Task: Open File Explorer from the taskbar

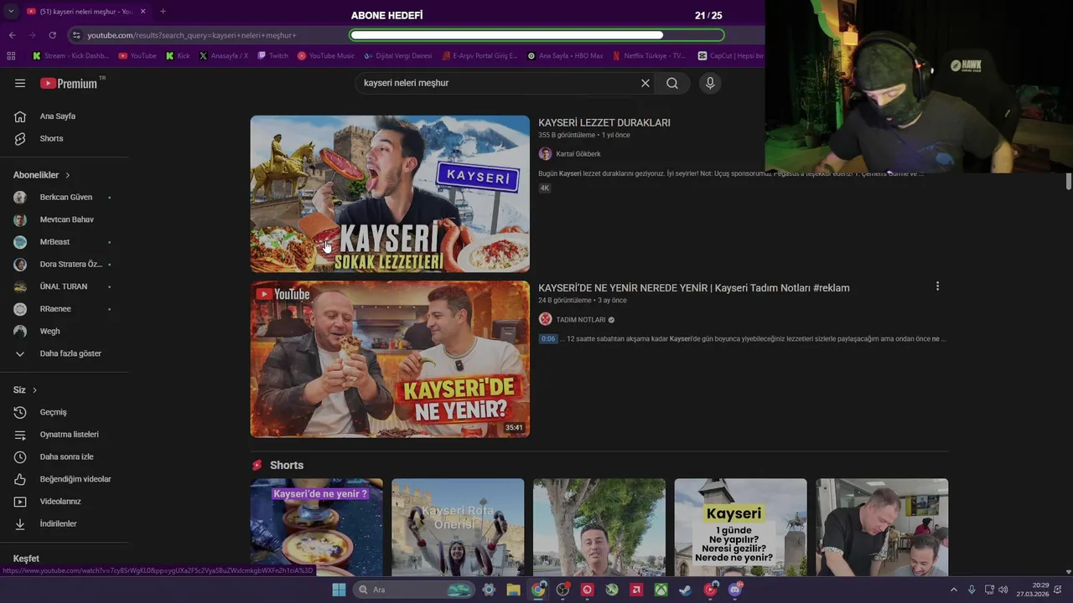Action: 513,590
